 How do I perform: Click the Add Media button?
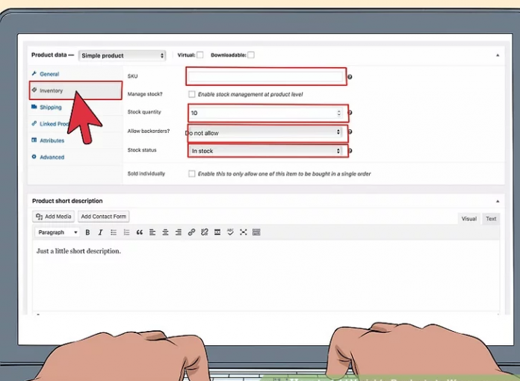pyautogui.click(x=53, y=217)
